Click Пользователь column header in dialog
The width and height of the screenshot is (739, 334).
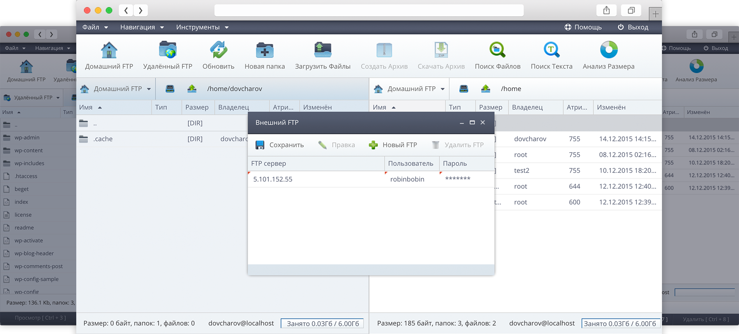tap(412, 164)
